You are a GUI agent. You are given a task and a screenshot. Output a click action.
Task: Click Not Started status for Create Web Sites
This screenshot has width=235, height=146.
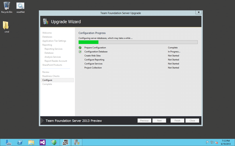(173, 56)
